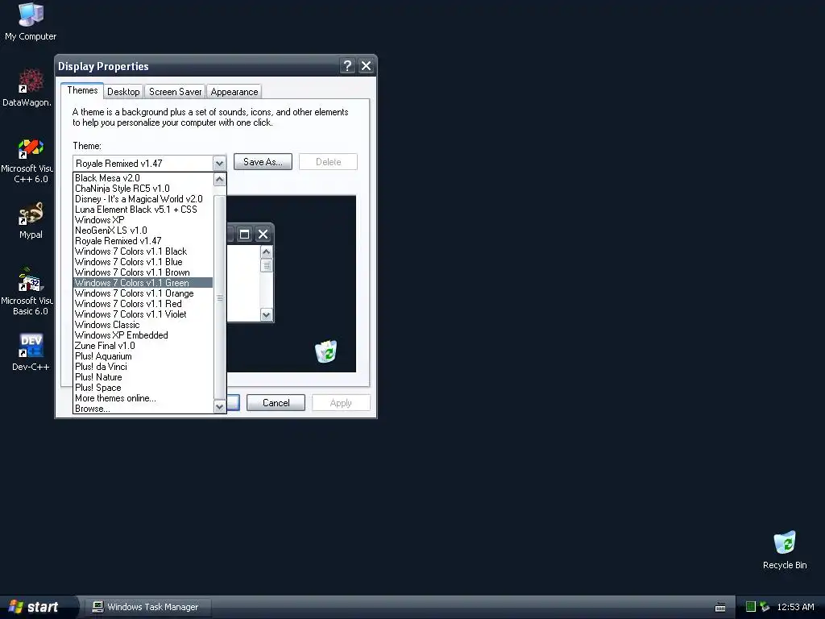Select the Microsoft Visual C++ 6.0 shortcut
The image size is (825, 619).
(27, 160)
